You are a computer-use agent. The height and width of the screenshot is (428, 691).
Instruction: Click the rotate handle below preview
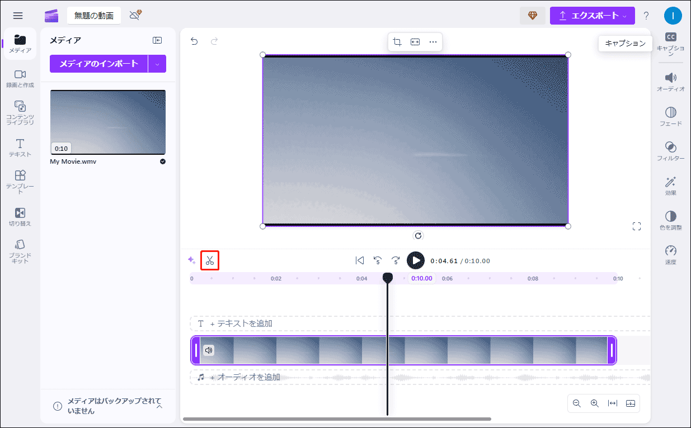click(x=418, y=235)
